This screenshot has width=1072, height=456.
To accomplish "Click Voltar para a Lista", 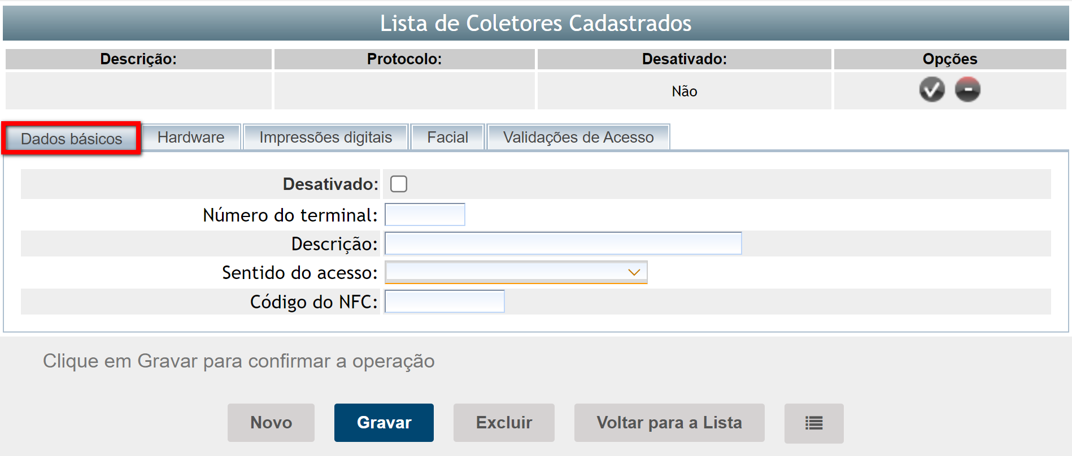I will tap(669, 423).
